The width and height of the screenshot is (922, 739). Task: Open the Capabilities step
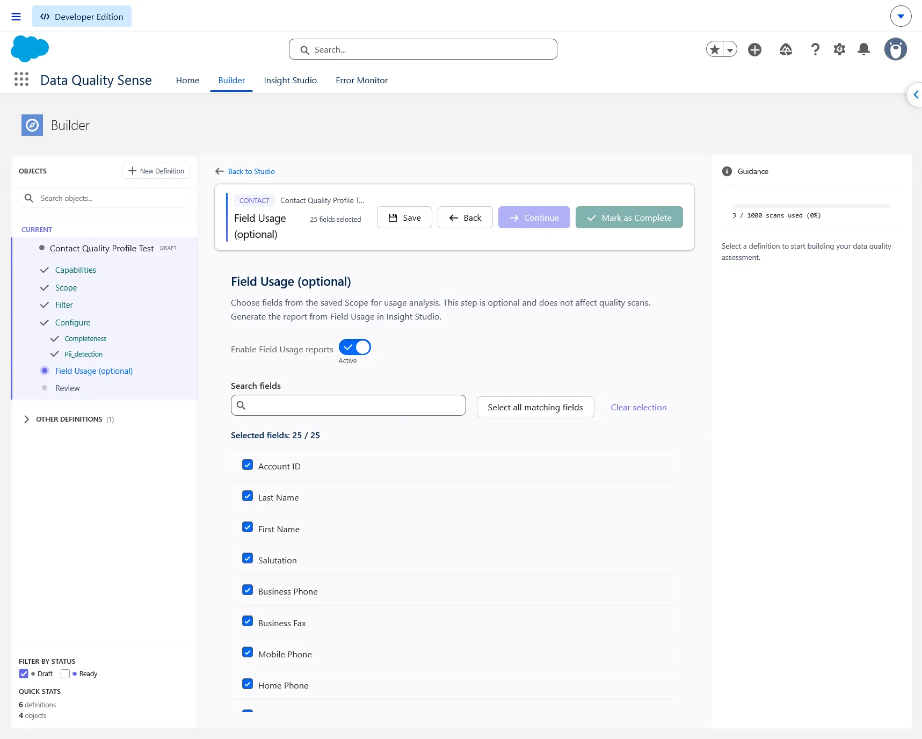coord(76,270)
